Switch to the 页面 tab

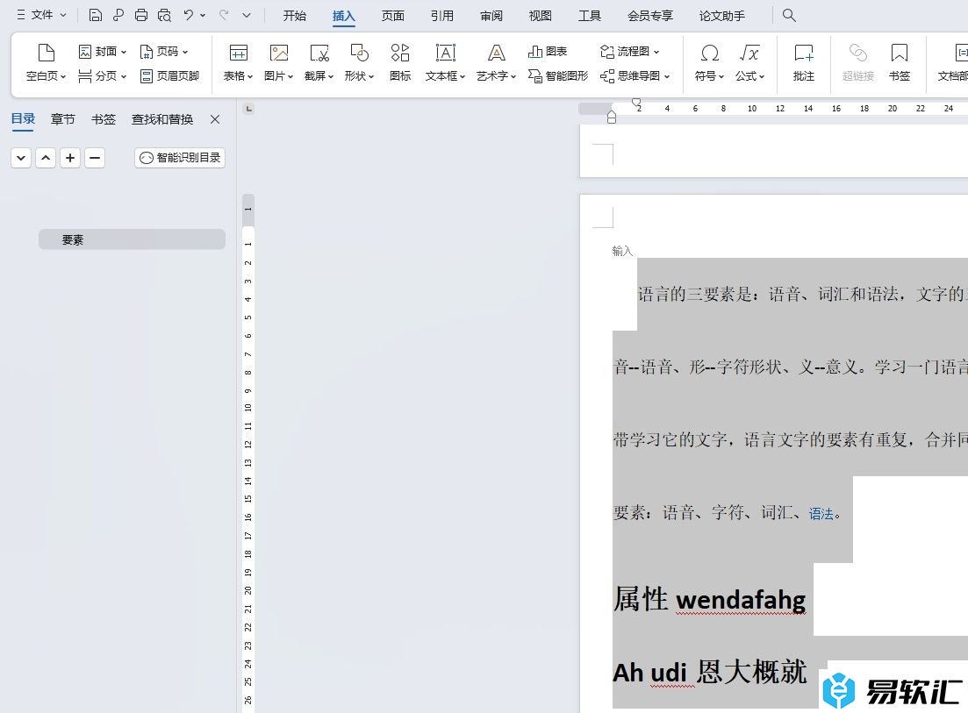tap(392, 16)
